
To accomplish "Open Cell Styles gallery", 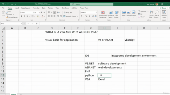I will coord(117,14).
